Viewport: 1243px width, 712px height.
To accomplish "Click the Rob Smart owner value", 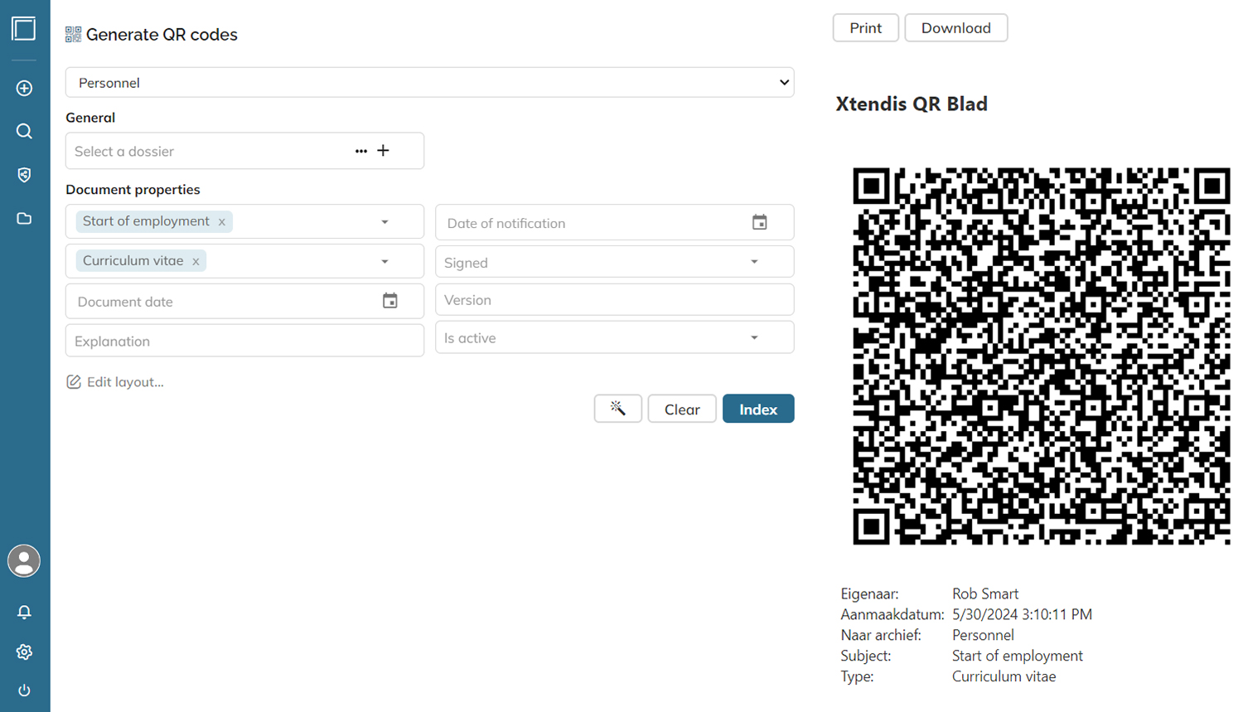I will [985, 593].
